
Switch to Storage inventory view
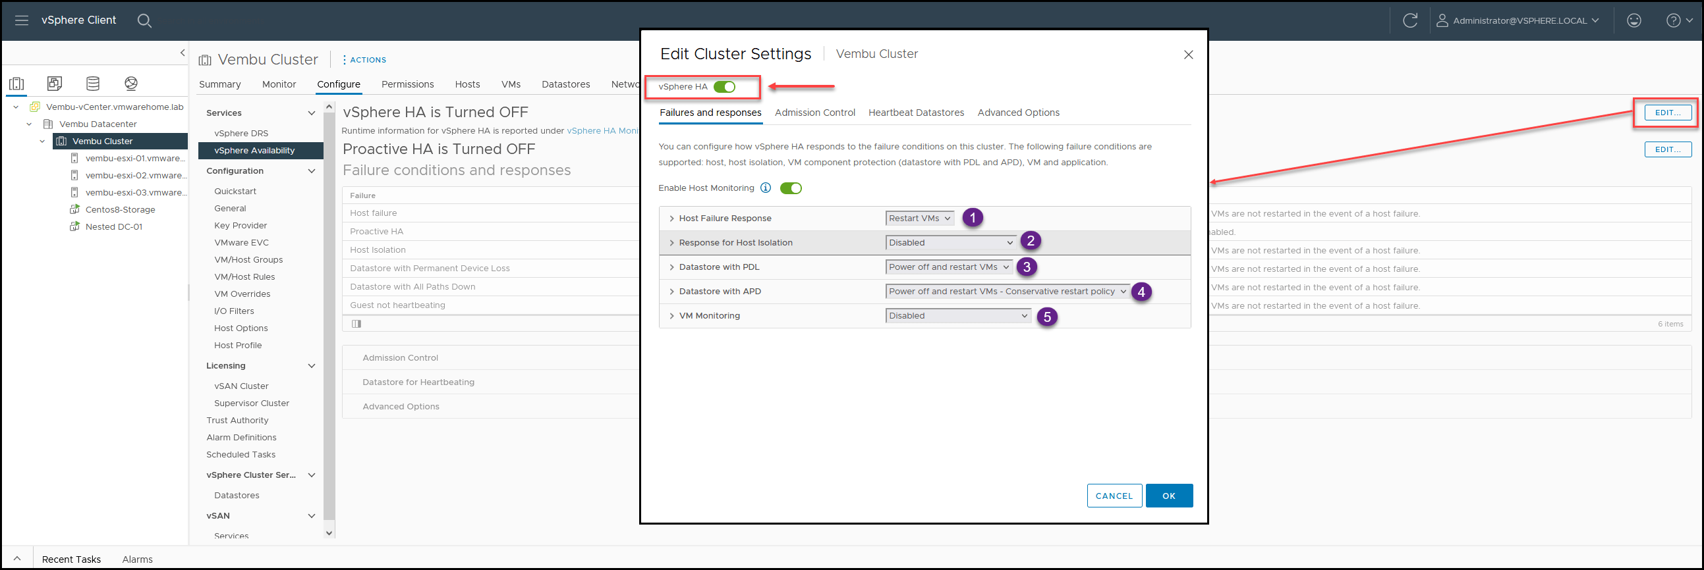94,83
